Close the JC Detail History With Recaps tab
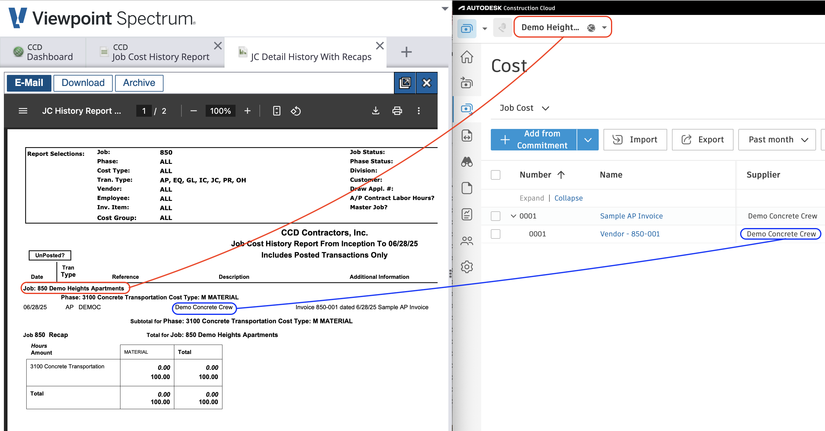The width and height of the screenshot is (825, 431). [380, 46]
